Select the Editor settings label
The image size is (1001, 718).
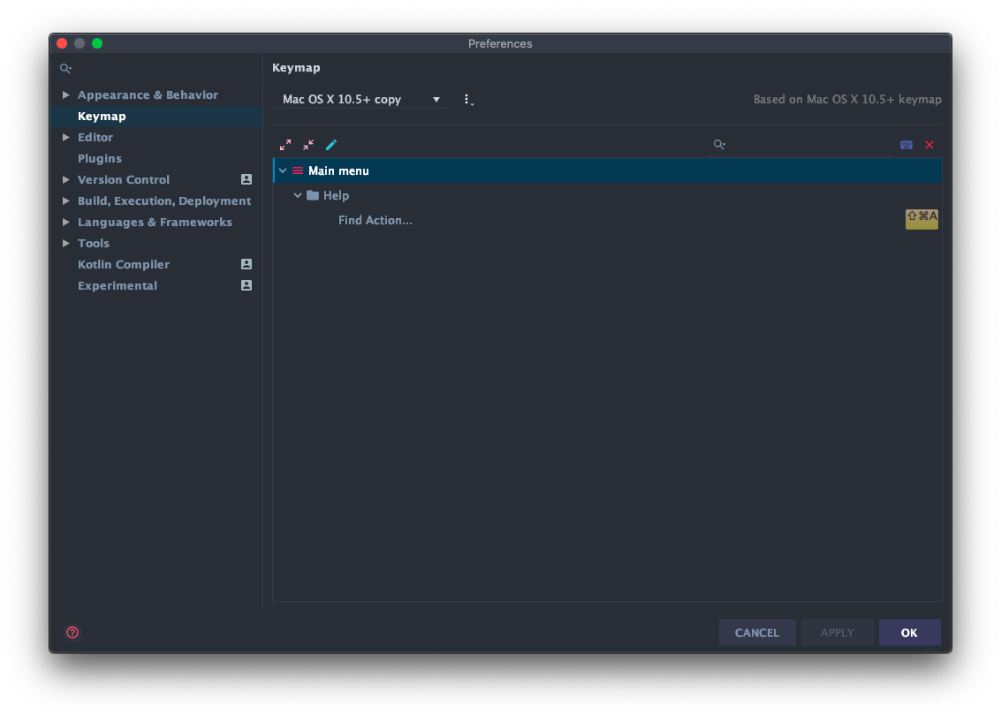click(95, 137)
